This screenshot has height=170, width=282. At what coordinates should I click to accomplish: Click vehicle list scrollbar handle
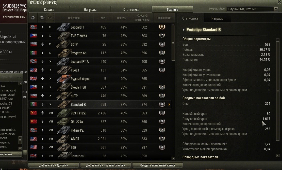point(173,43)
